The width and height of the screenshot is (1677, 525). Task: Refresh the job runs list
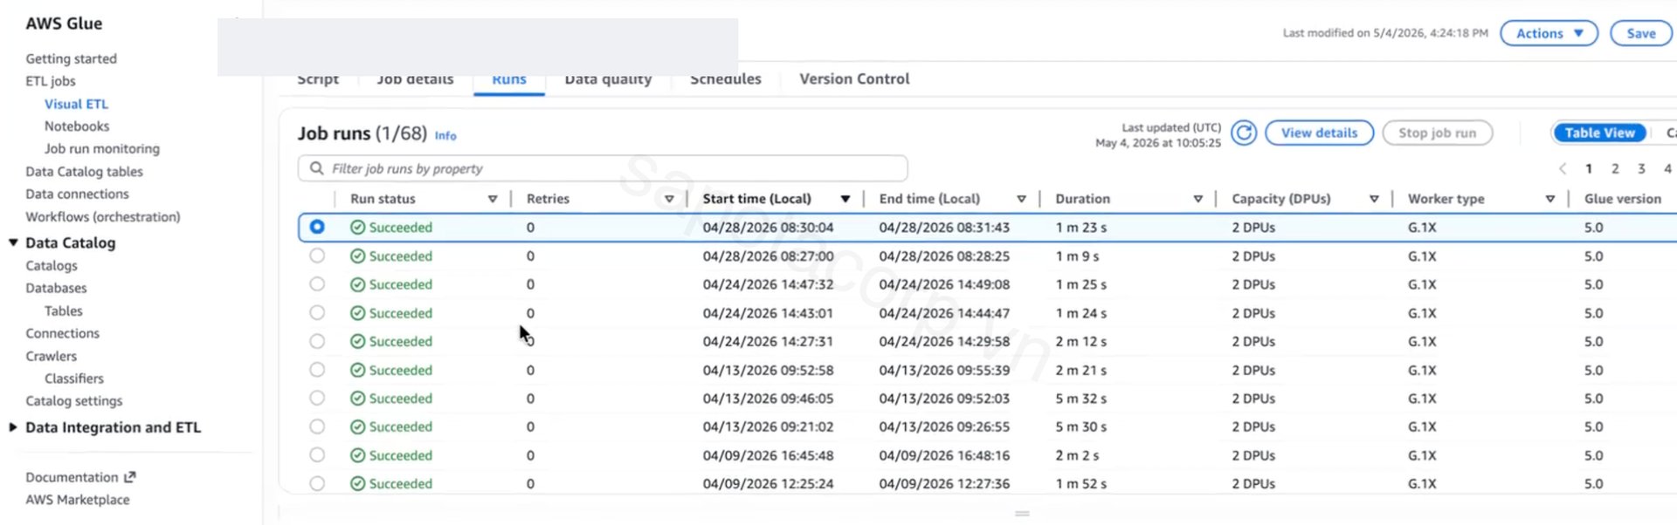pyautogui.click(x=1244, y=133)
